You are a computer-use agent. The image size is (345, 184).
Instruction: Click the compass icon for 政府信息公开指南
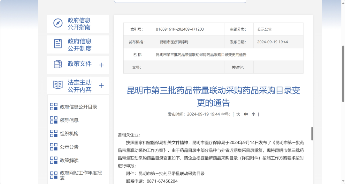point(58,23)
